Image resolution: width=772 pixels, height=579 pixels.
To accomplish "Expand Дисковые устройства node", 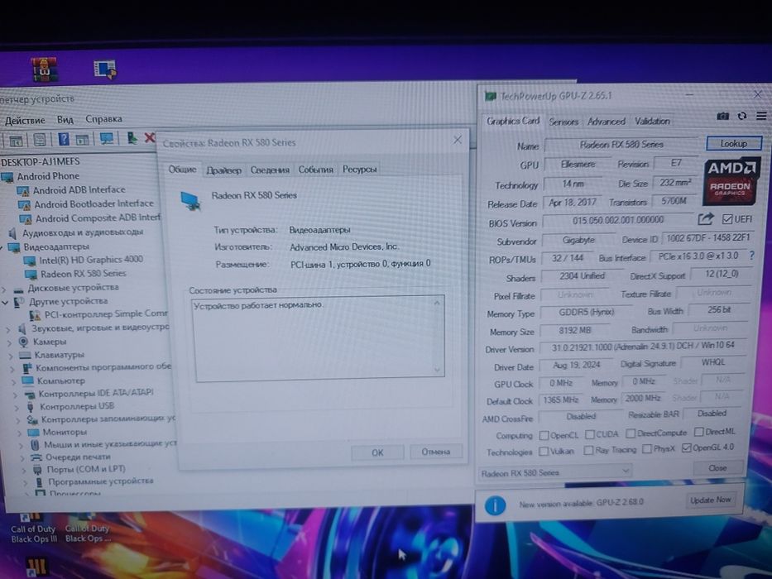I will 4,289.
